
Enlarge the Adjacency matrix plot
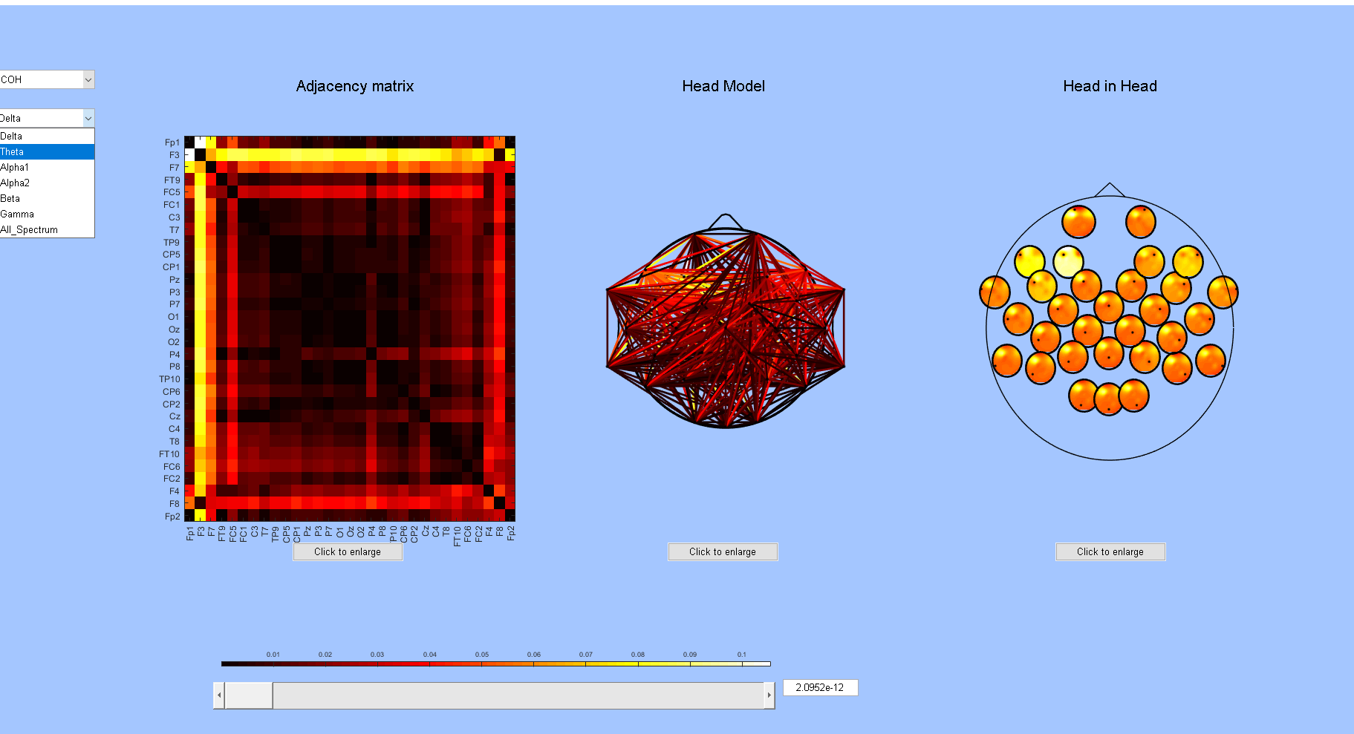point(347,551)
